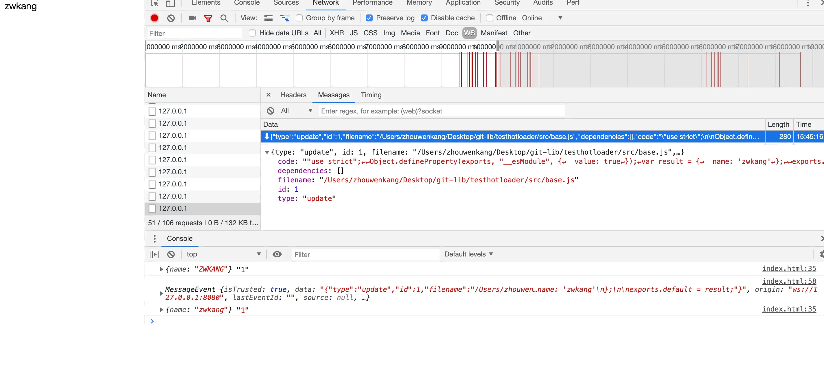Click the capture screenshots camera icon

[192, 18]
